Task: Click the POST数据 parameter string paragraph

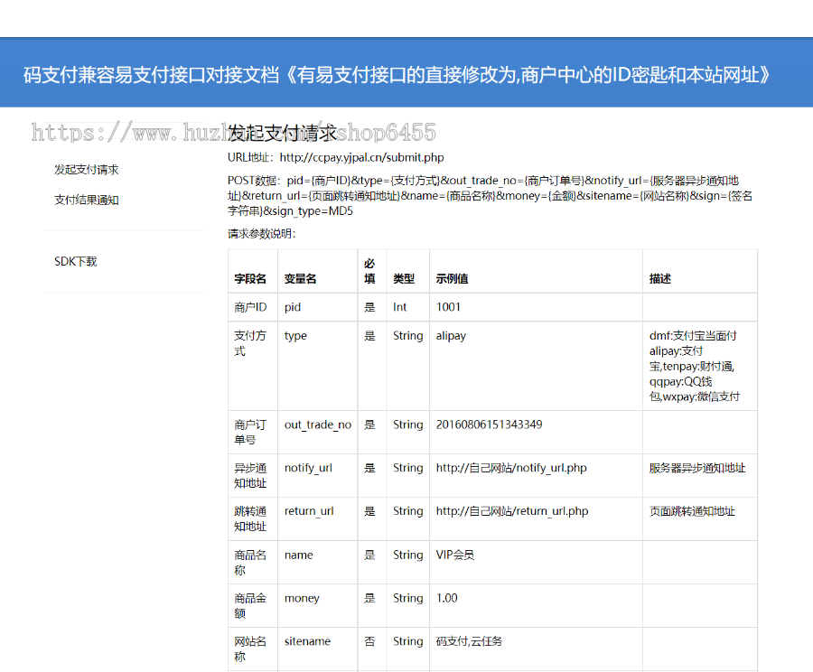Action: tap(490, 195)
